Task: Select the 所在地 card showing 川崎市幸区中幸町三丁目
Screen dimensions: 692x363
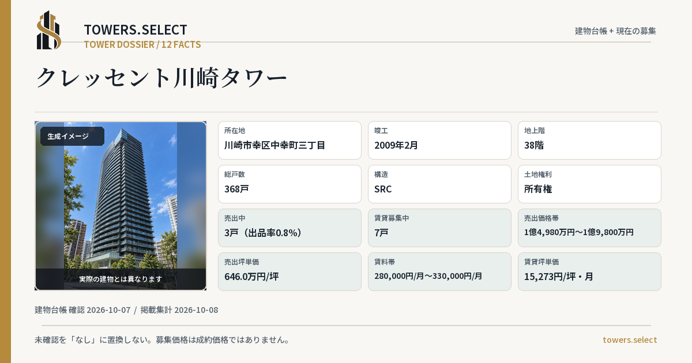Action: [x=289, y=140]
